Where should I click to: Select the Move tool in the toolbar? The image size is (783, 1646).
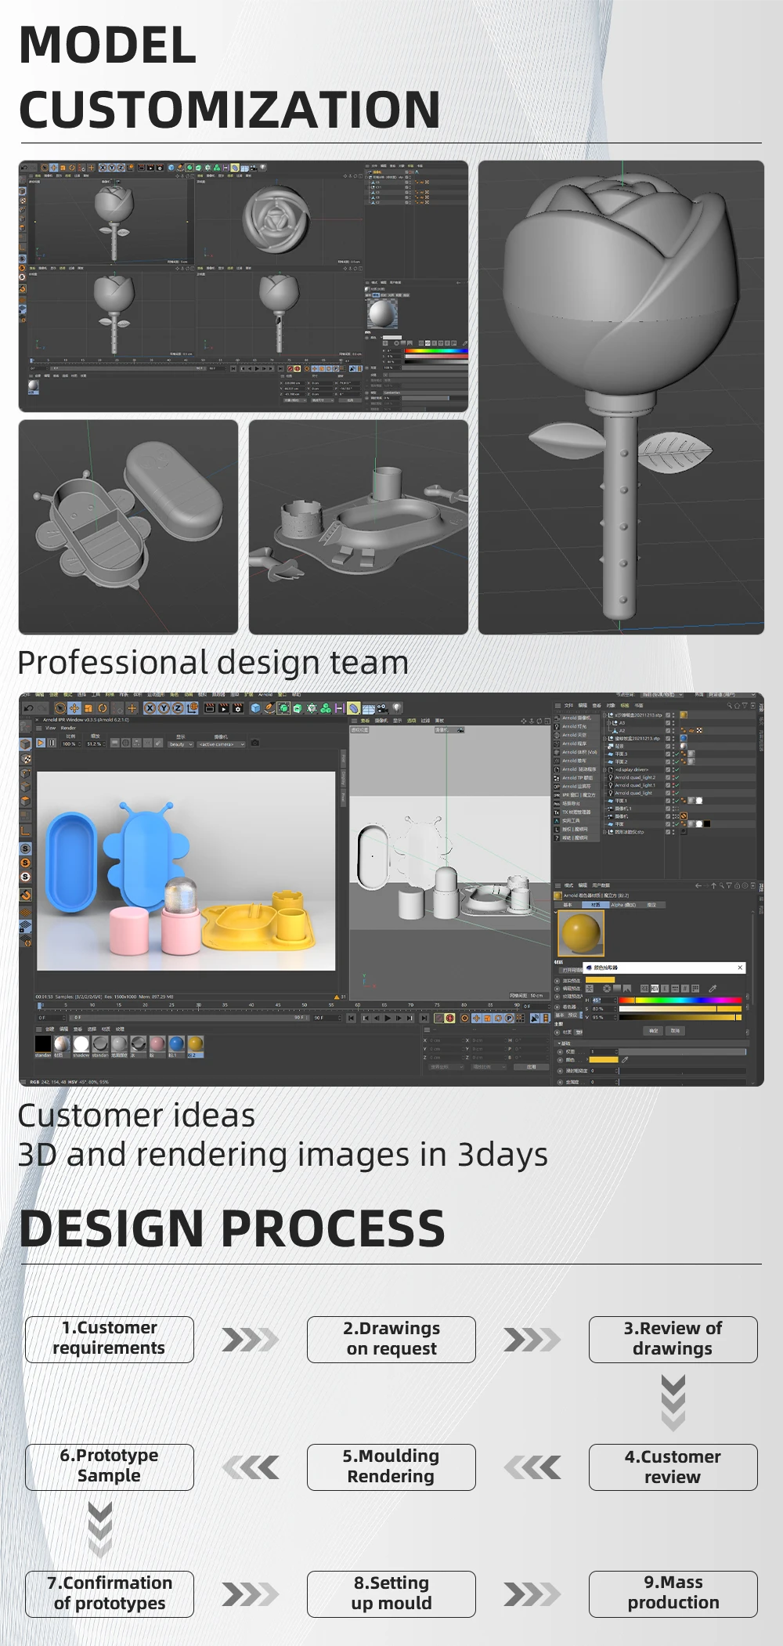74,708
